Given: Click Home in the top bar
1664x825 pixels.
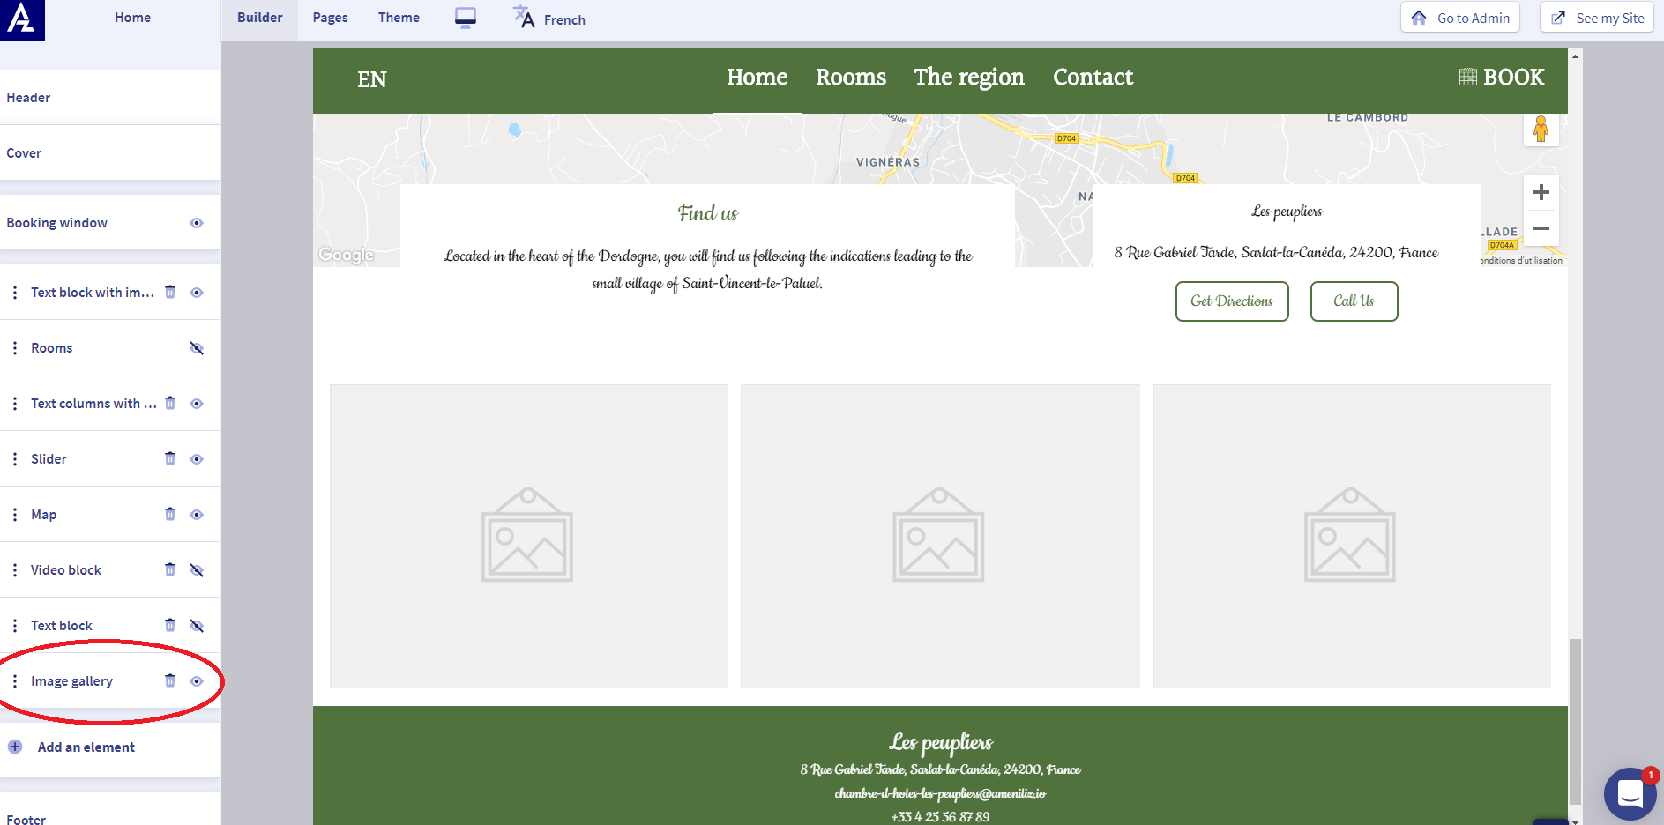Looking at the screenshot, I should [132, 18].
